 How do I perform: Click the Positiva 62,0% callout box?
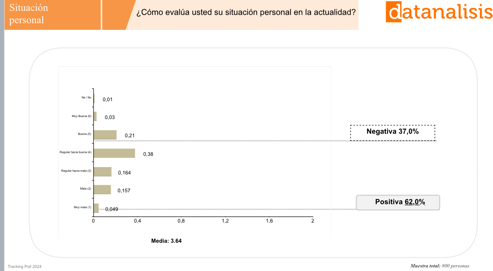tap(398, 202)
